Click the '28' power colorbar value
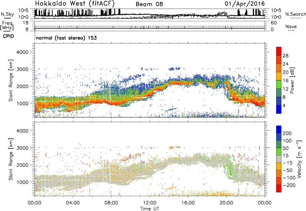 pos(285,56)
